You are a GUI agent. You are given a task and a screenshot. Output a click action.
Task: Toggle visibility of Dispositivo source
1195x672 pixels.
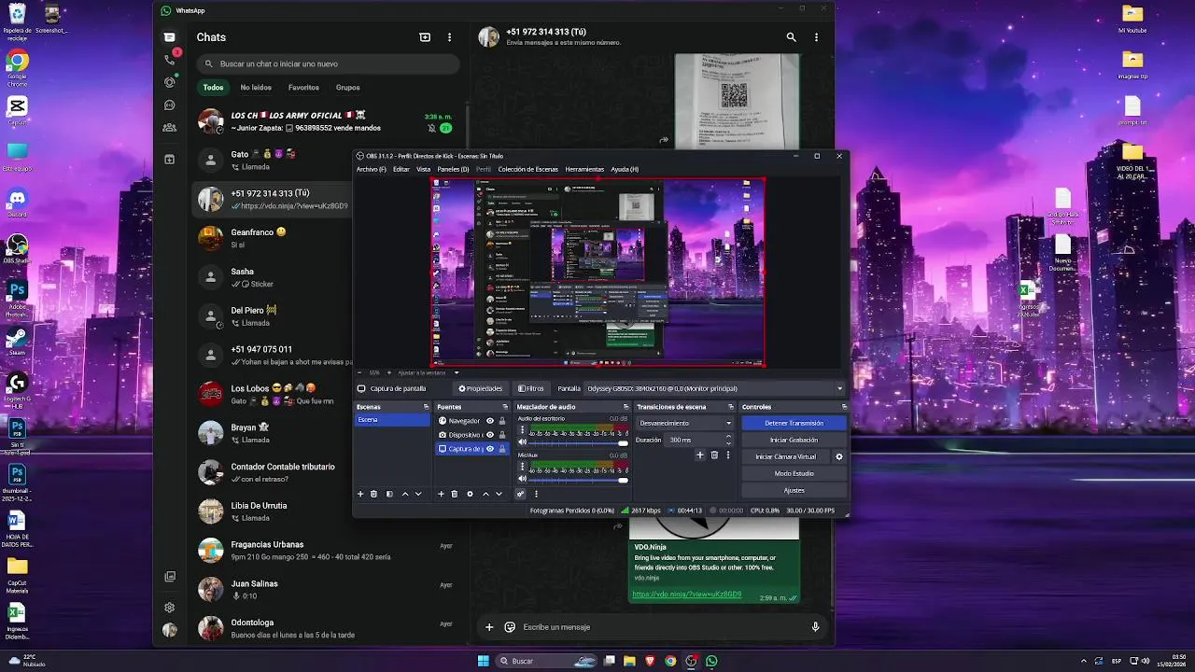(x=490, y=435)
